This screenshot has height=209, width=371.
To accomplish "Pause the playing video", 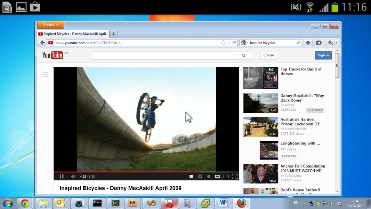I will [x=62, y=177].
